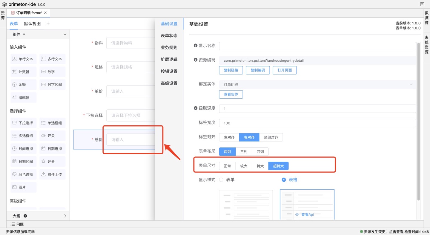The width and height of the screenshot is (430, 235).
Task: Add the 日期选择 date picker component
Action: [x=52, y=148]
